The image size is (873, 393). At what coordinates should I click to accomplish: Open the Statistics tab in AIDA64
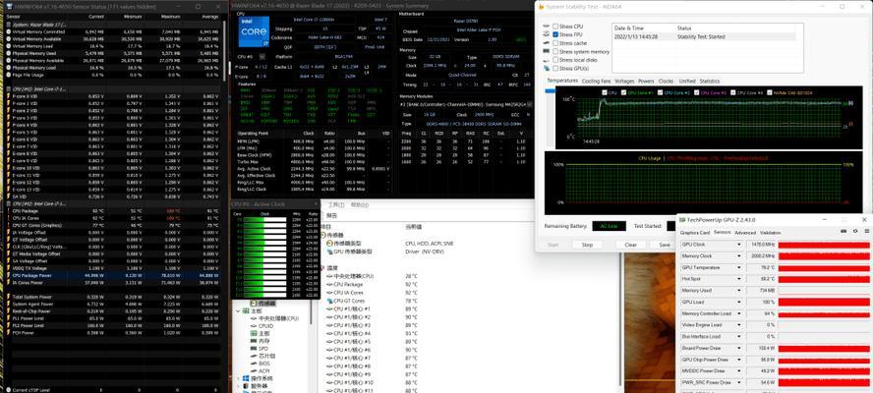pyautogui.click(x=710, y=82)
